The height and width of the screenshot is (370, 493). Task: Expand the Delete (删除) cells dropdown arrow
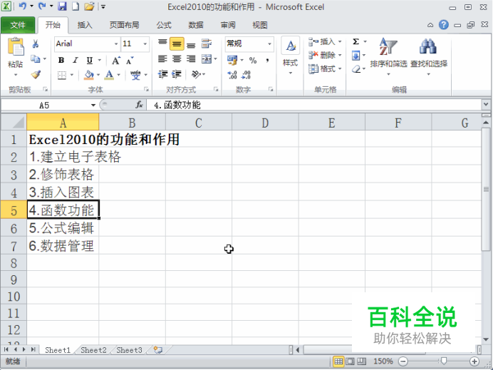[x=340, y=55]
